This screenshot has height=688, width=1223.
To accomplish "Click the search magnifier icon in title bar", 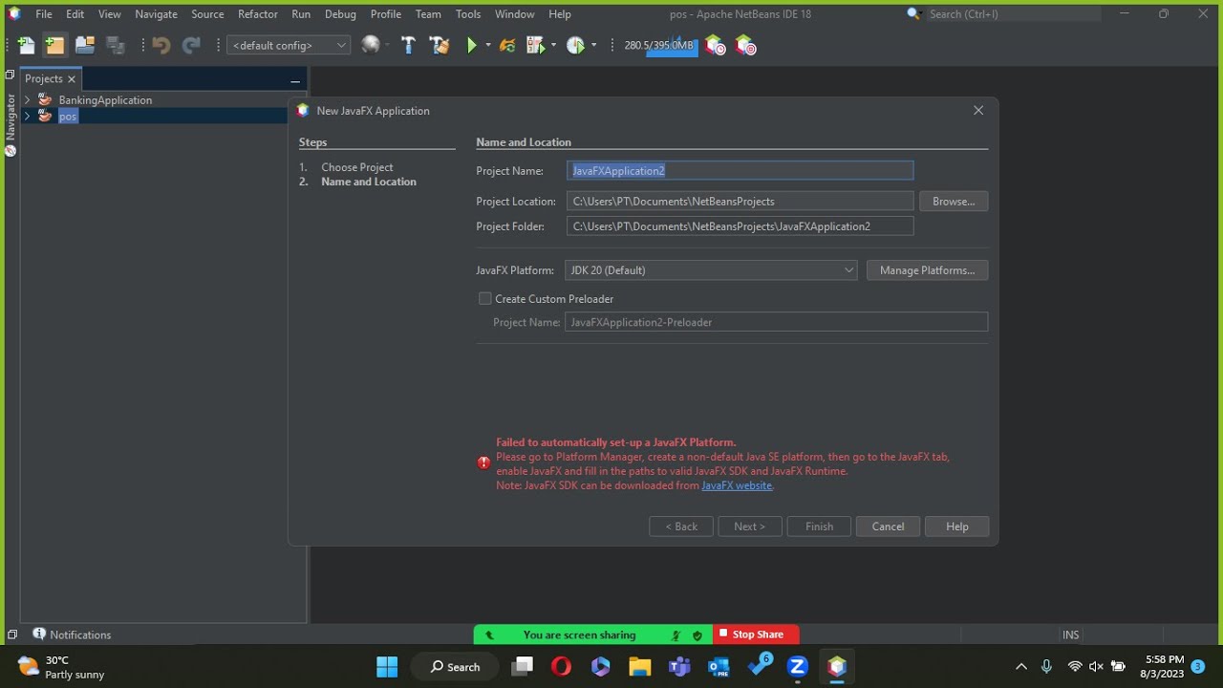I will coord(913,13).
